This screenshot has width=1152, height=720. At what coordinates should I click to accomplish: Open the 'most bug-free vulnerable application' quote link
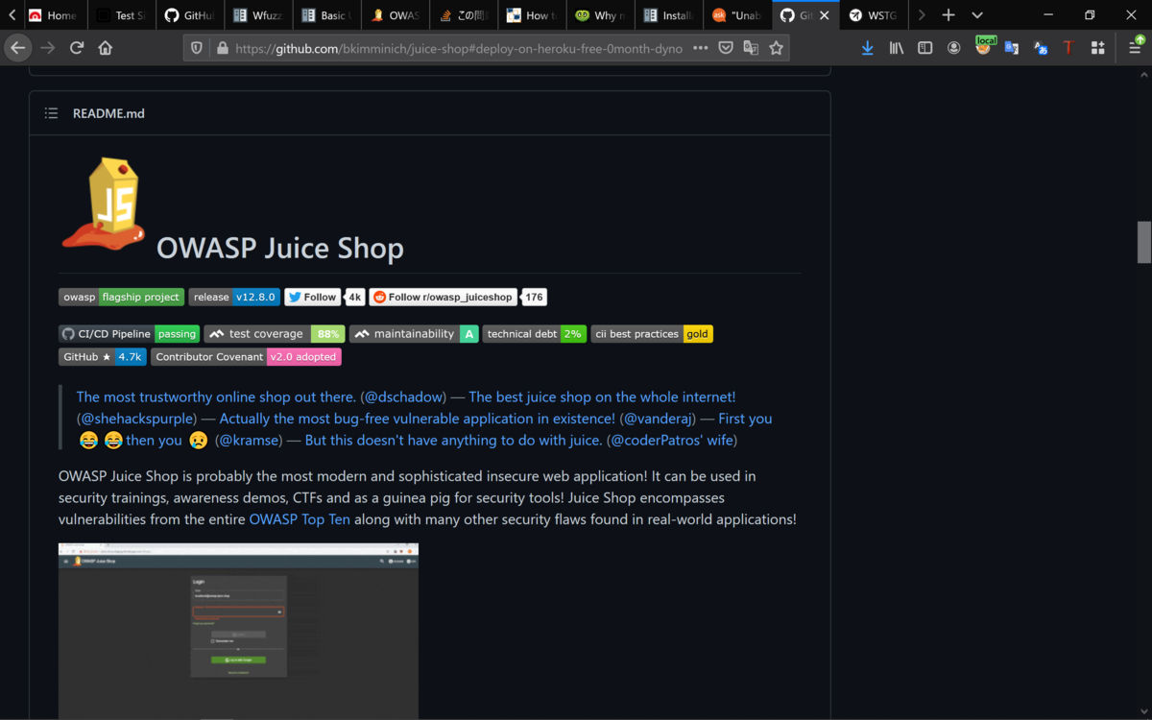[418, 419]
